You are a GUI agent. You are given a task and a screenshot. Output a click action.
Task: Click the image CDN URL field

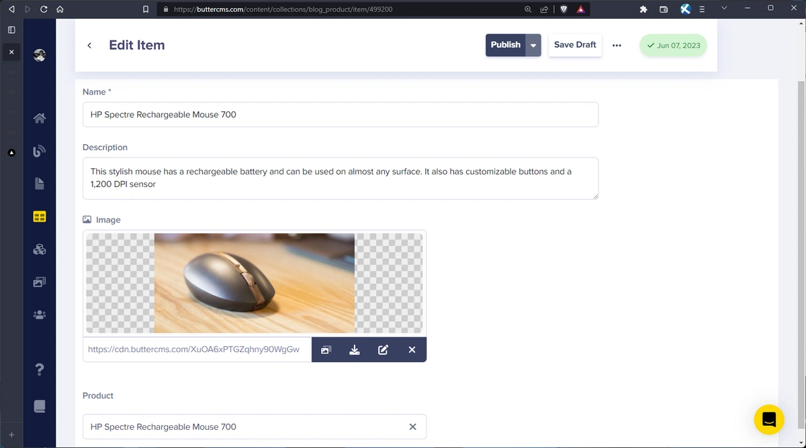coord(197,349)
